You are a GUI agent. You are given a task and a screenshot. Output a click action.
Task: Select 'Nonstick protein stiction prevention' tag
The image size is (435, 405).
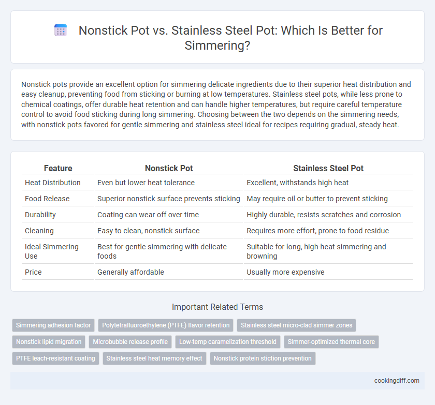click(x=263, y=358)
